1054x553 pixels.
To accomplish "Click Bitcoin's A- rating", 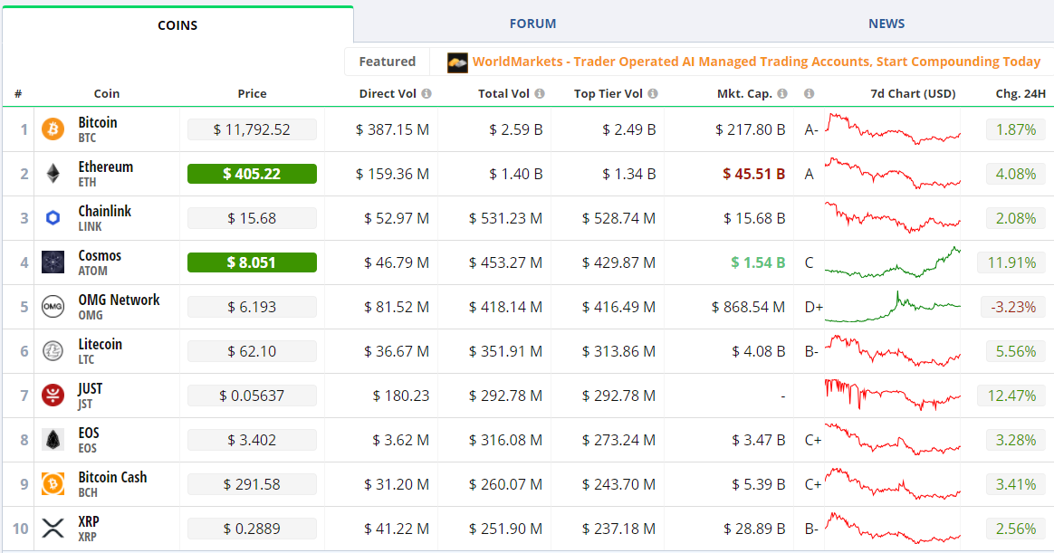I will point(811,129).
